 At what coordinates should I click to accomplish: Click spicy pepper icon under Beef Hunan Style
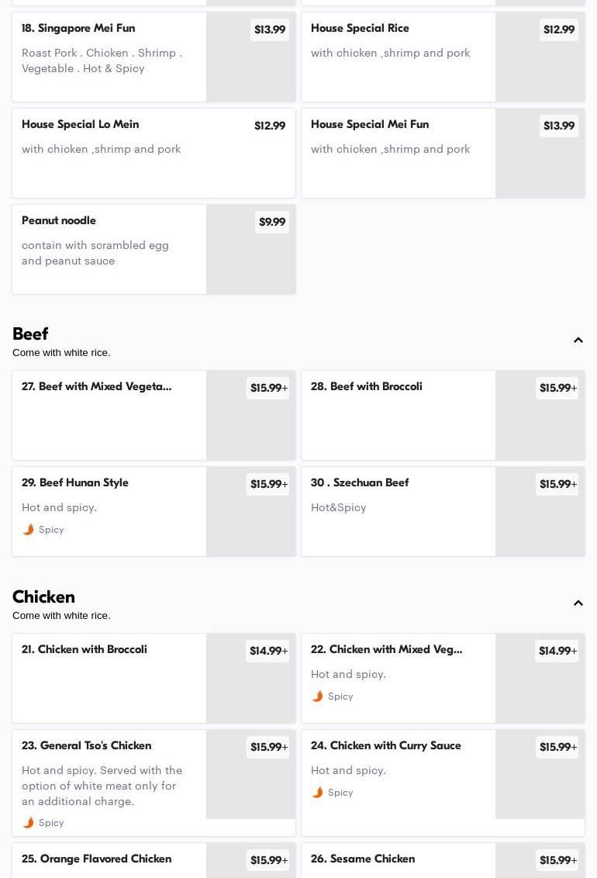click(29, 530)
